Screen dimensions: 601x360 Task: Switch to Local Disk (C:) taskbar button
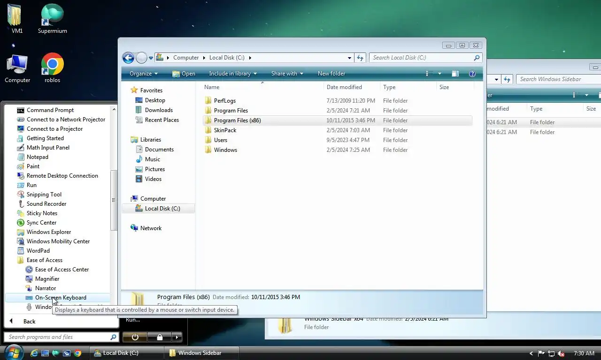(x=126, y=353)
